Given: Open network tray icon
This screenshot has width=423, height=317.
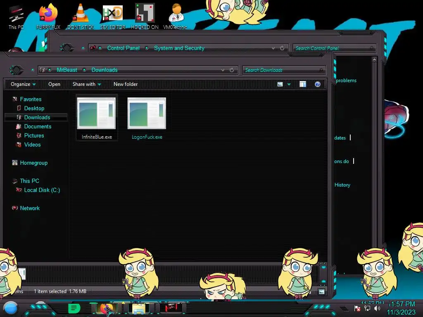Looking at the screenshot, I should click(367, 308).
